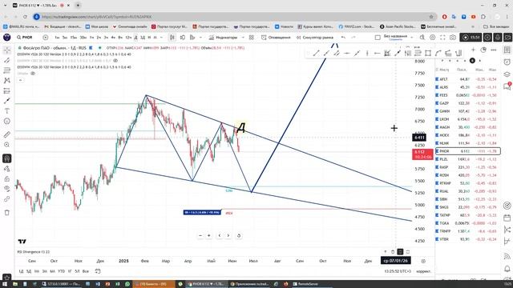Select LKOH in the watchlist
513x288 pixels.
(x=468, y=119)
